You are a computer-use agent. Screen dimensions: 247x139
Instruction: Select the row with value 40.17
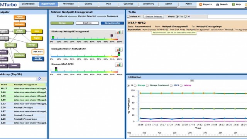point(23,88)
